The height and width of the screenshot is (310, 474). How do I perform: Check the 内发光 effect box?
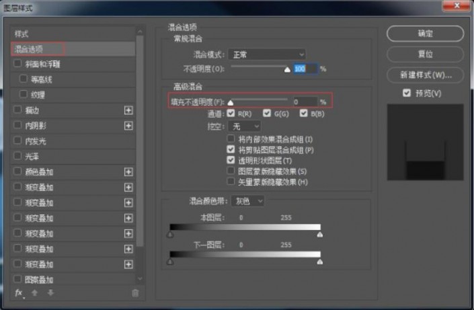tap(17, 141)
